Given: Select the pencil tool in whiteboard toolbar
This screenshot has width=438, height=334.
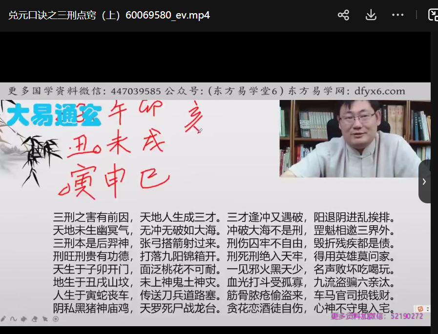Looking at the screenshot, I should point(3,319).
